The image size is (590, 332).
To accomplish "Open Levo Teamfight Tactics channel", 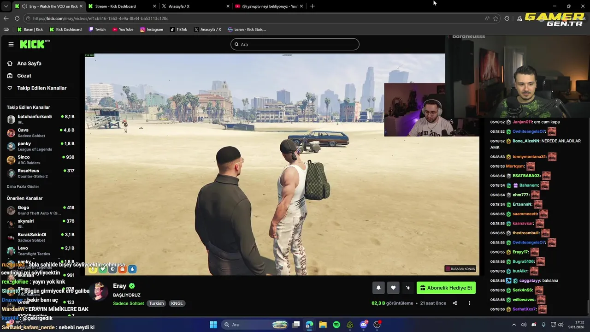I will [x=41, y=251].
